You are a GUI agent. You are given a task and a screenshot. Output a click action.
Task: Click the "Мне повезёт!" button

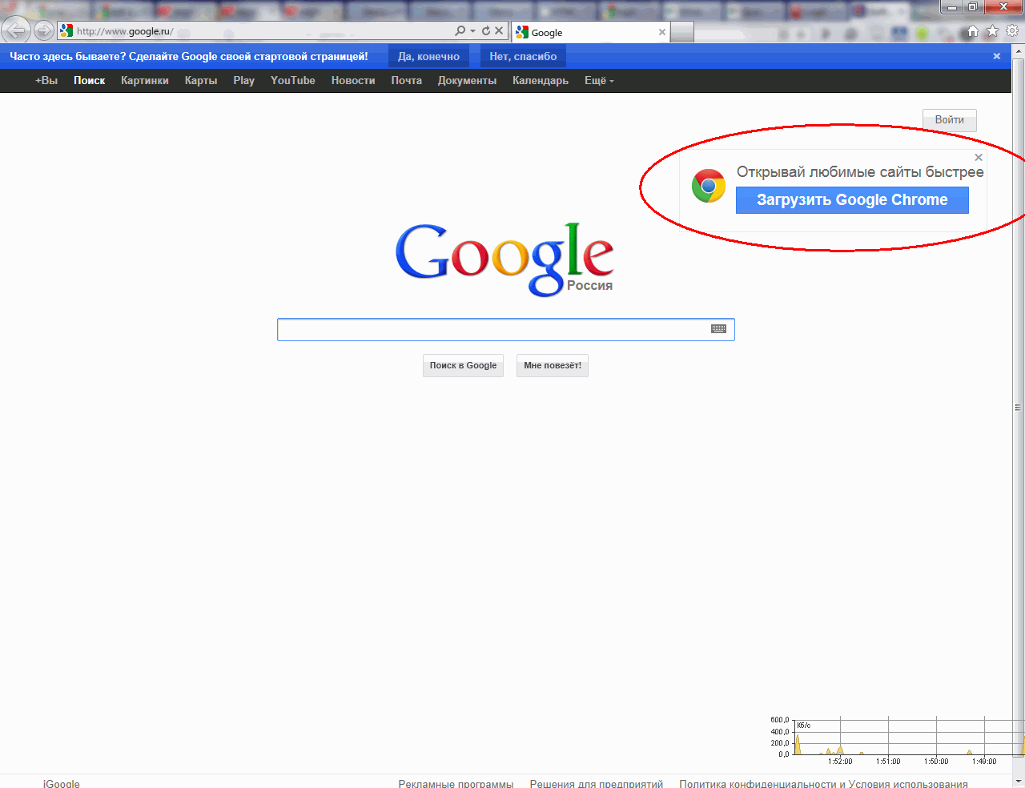click(x=553, y=366)
